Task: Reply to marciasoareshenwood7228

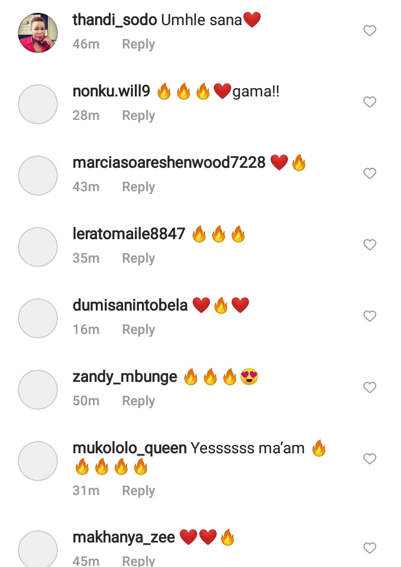Action: pos(138,187)
